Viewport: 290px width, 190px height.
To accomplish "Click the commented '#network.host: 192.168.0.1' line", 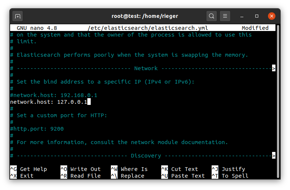I will tap(54, 95).
